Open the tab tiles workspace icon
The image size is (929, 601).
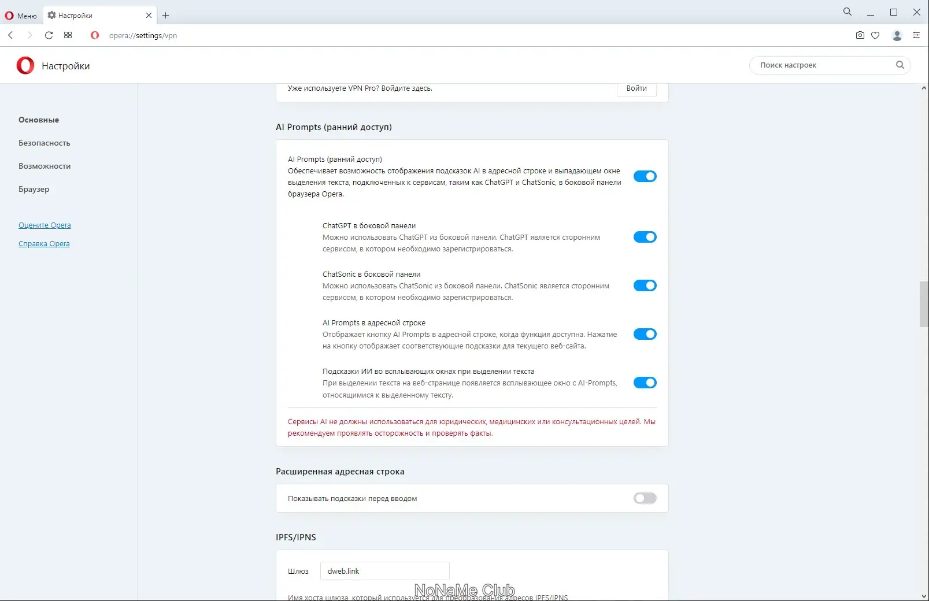tap(68, 35)
